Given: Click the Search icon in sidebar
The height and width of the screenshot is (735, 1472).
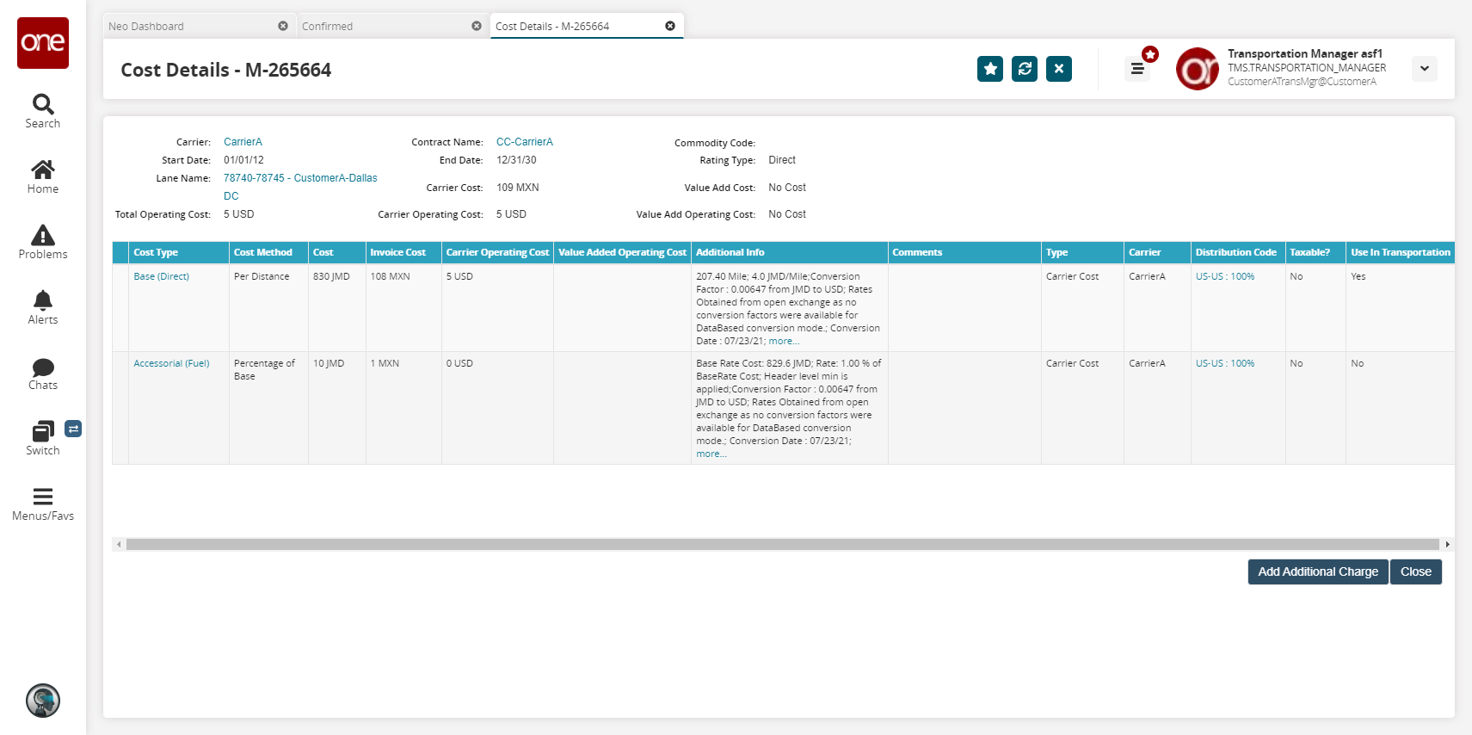Looking at the screenshot, I should click(x=43, y=105).
